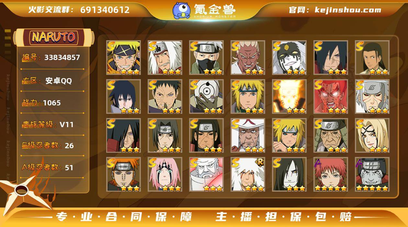
Task: Choose the red-haired A-rank Sasori portrait
Action: click(331, 174)
